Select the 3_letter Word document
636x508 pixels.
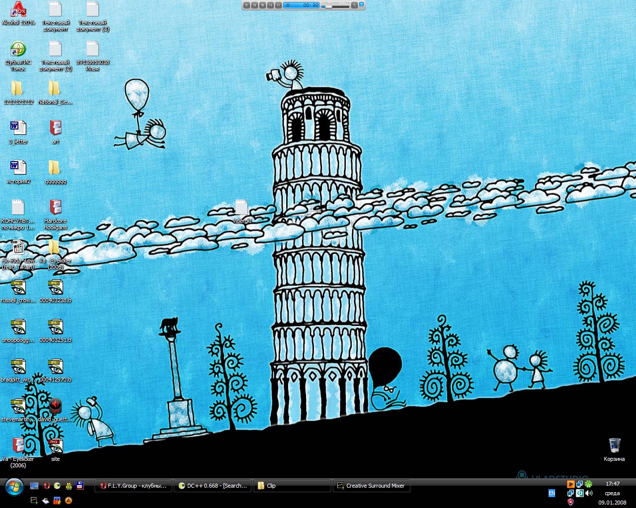pyautogui.click(x=18, y=132)
